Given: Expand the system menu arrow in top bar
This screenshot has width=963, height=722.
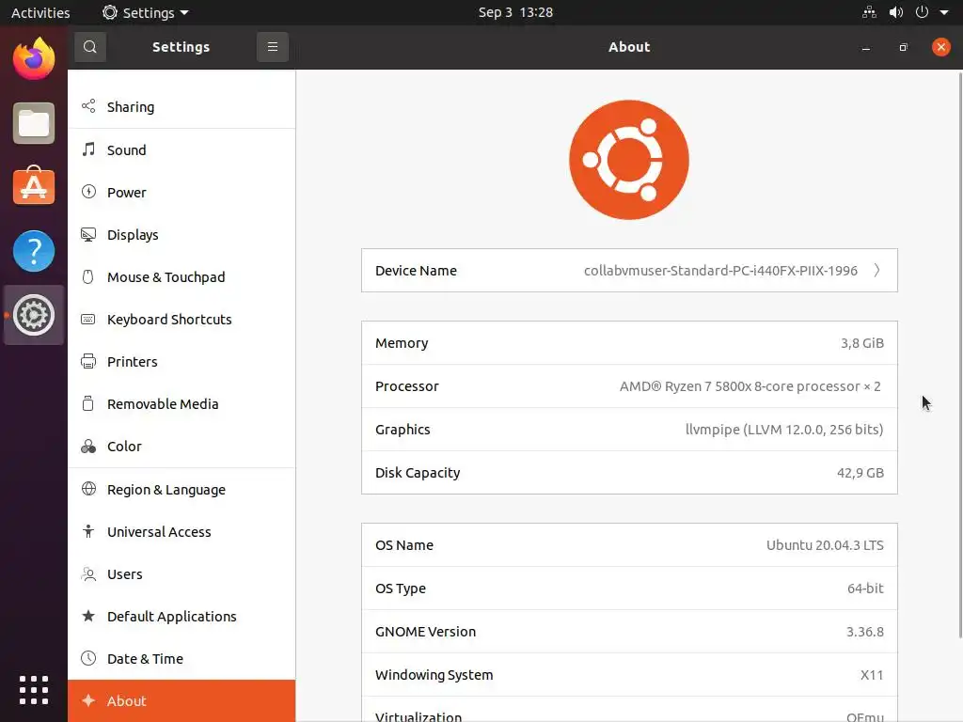Looking at the screenshot, I should pyautogui.click(x=944, y=13).
